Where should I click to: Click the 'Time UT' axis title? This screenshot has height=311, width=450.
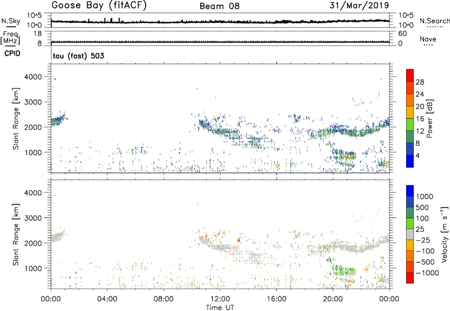coord(220,308)
